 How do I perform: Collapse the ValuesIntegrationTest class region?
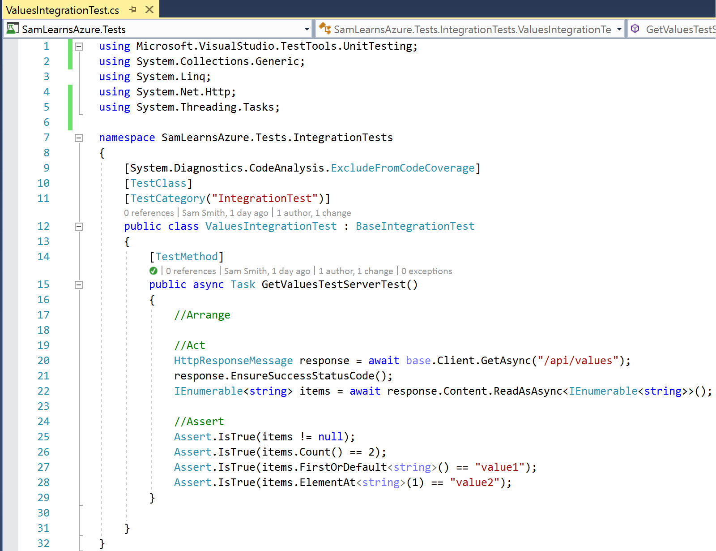pyautogui.click(x=79, y=227)
